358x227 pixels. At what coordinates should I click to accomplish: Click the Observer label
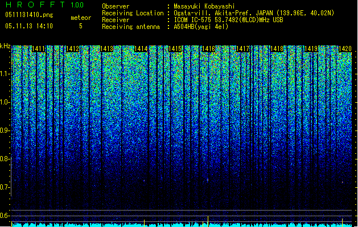click(116, 6)
